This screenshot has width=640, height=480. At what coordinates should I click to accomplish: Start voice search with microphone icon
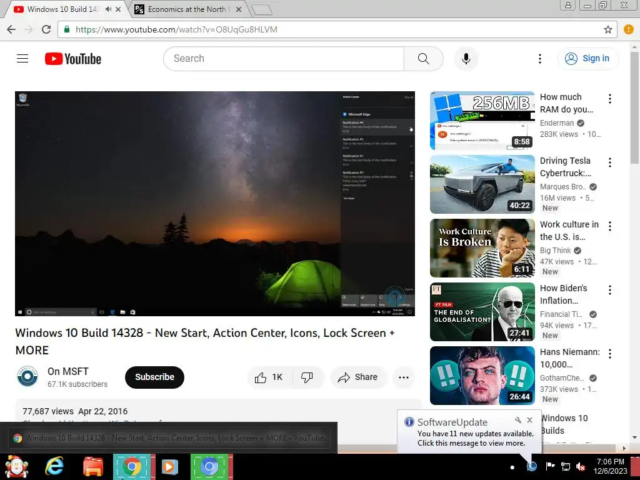coord(466,59)
